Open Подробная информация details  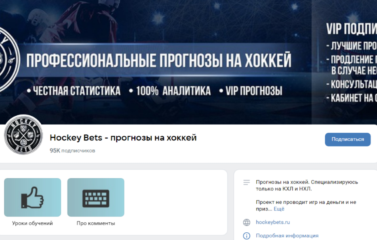[x=287, y=236]
